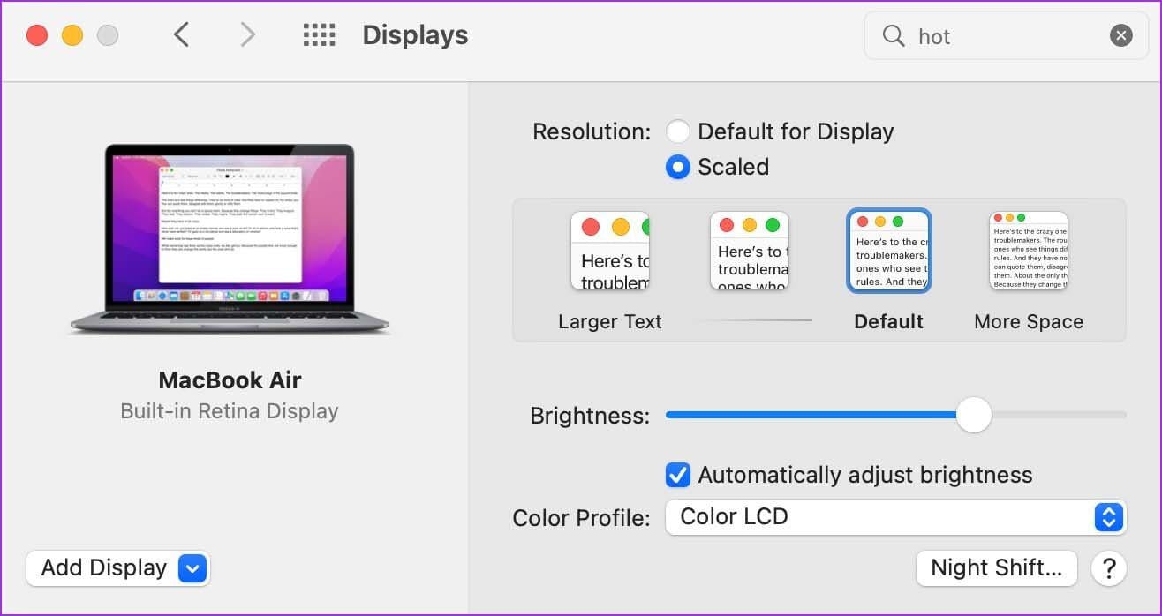Adjust the Brightness slider knob

974,414
